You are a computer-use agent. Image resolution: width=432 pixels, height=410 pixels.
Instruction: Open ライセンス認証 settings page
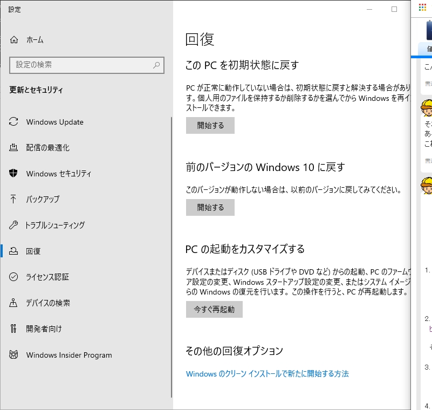(x=85, y=277)
